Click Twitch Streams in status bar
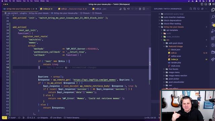Image resolution: width=215 pixels, height=121 pixels. click(x=72, y=118)
